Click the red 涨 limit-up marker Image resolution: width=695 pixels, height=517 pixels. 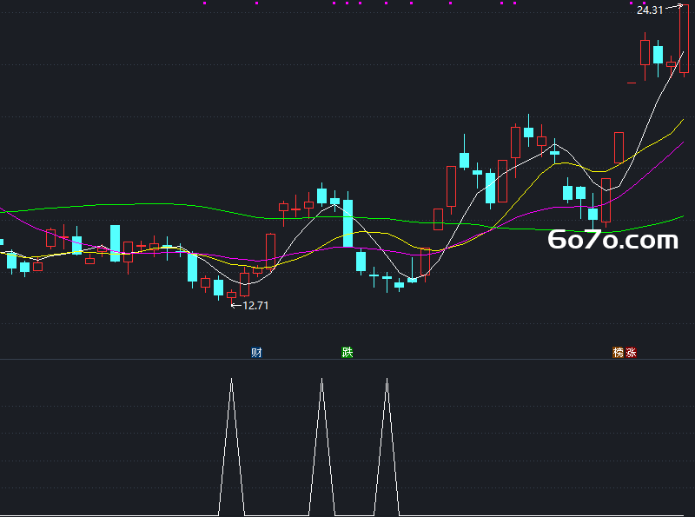click(x=631, y=353)
